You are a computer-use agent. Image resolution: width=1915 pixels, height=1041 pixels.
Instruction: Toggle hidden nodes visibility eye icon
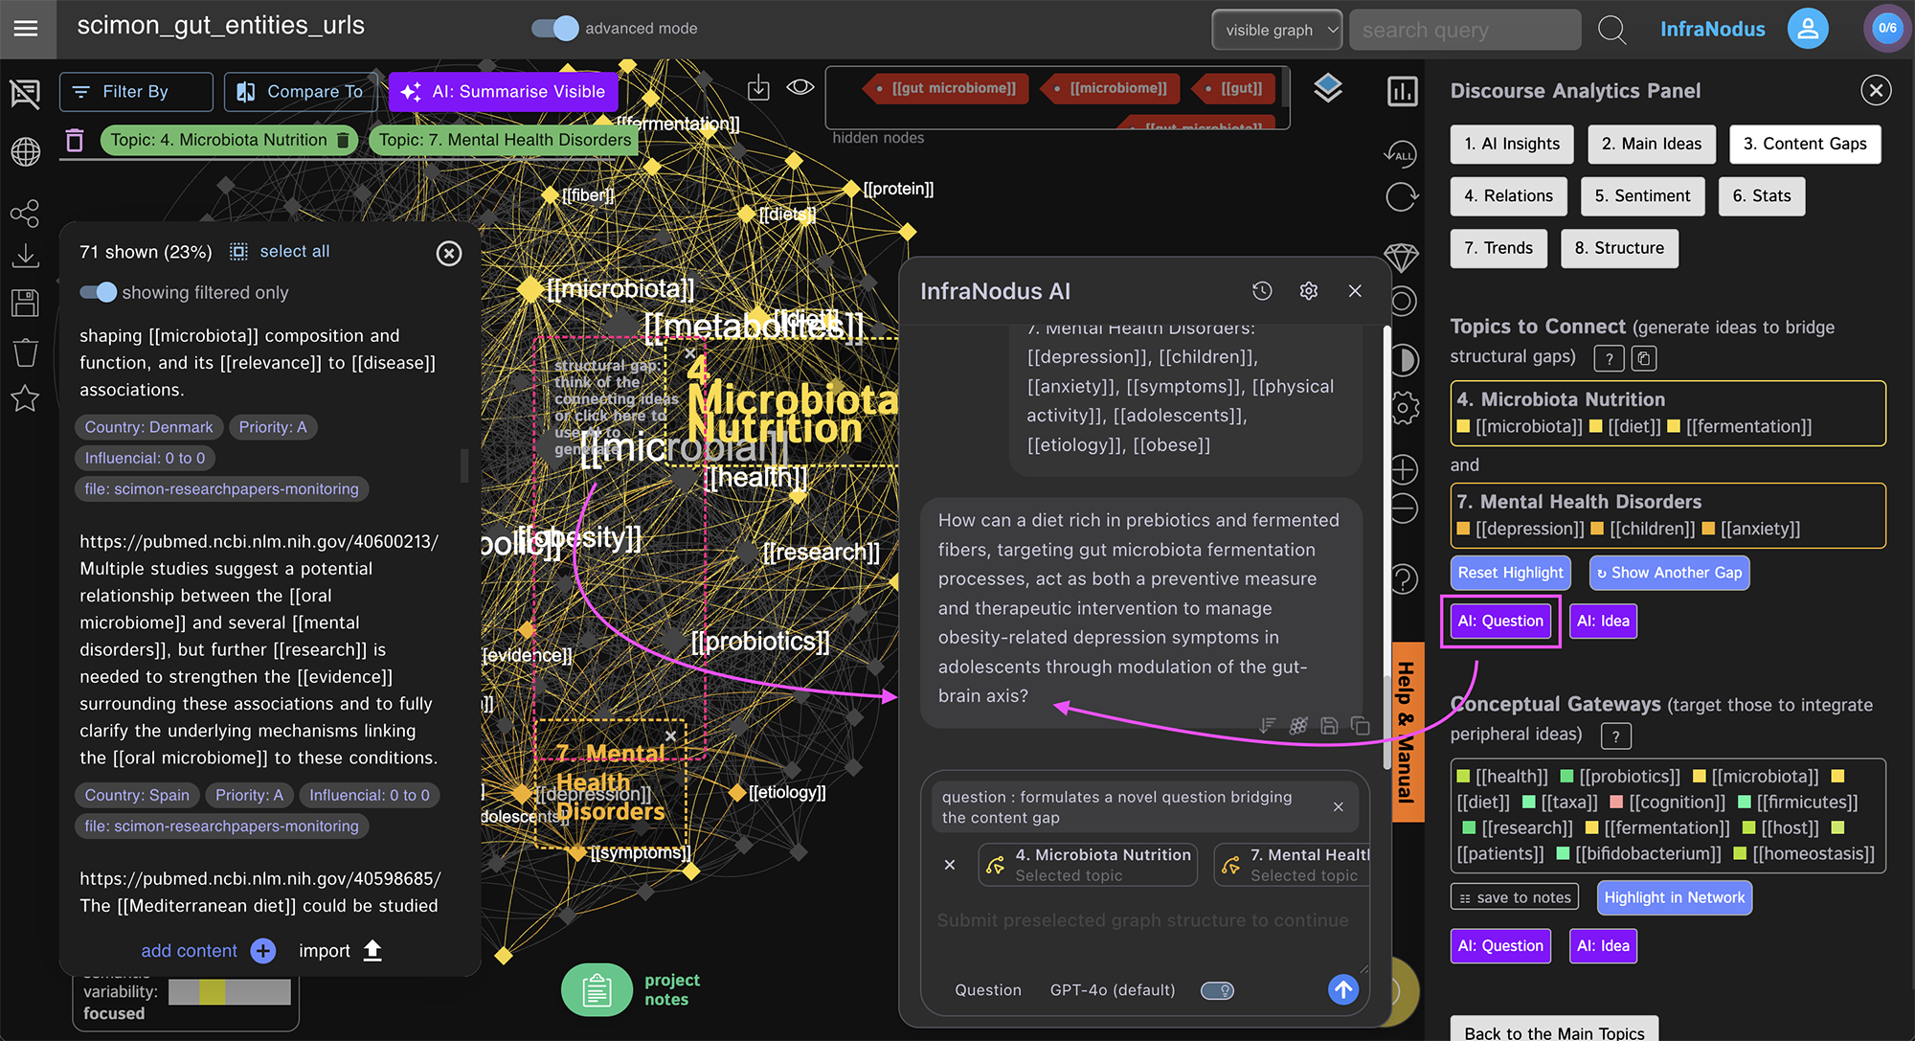coord(800,87)
